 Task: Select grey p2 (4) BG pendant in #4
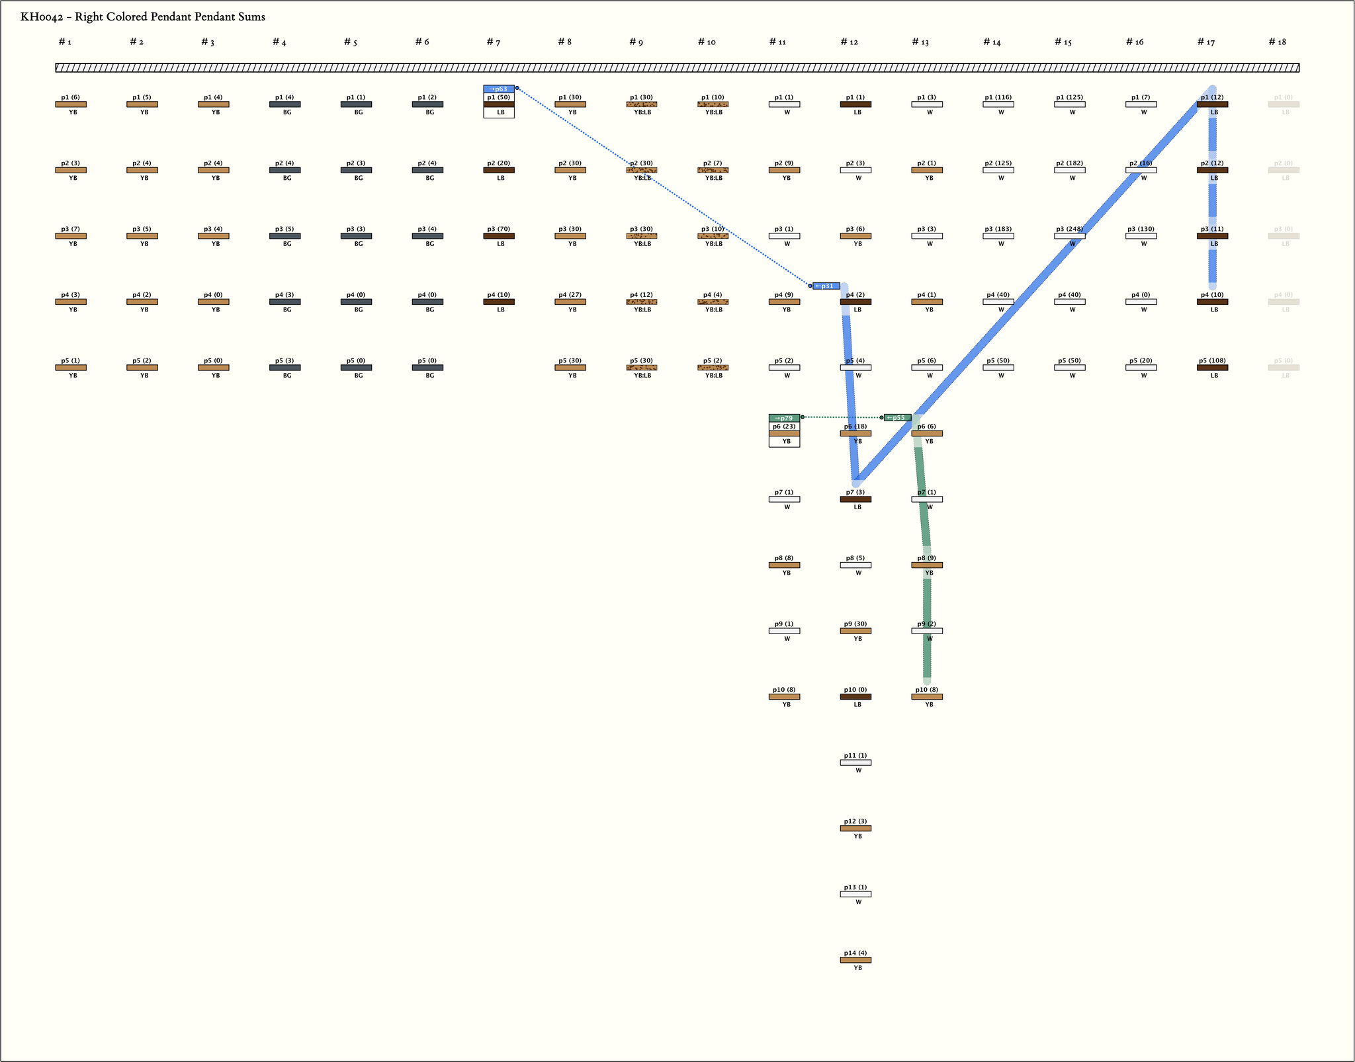point(285,171)
